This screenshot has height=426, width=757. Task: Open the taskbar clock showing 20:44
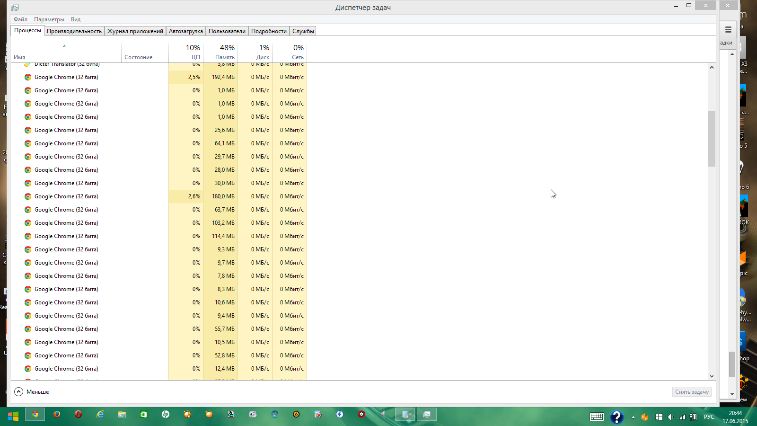coord(735,417)
